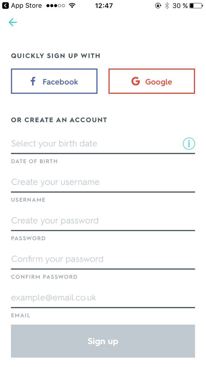Tap the cellular signal strength dots
The width and height of the screenshot is (206, 367).
(x=55, y=5)
